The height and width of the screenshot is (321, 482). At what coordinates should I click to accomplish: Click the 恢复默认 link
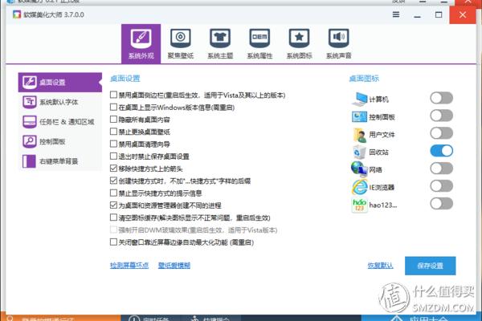point(380,265)
